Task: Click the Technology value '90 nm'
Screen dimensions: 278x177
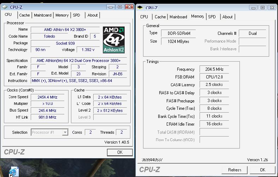Action: click(x=40, y=50)
